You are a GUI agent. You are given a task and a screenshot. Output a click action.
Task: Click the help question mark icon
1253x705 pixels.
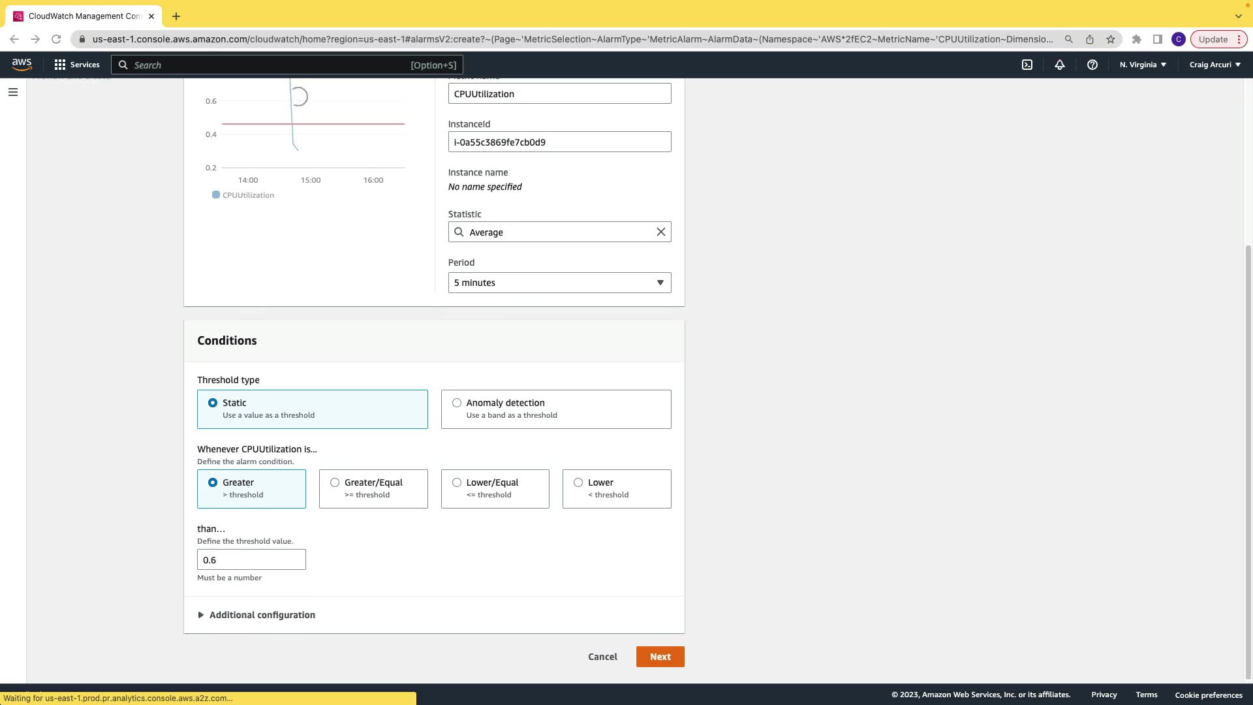coord(1092,65)
